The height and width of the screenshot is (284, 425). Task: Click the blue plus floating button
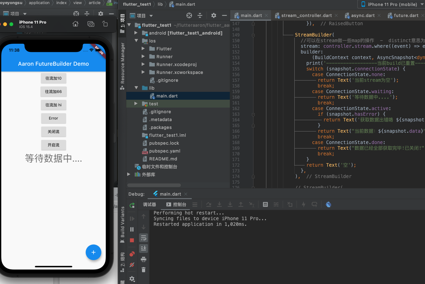pos(93,252)
